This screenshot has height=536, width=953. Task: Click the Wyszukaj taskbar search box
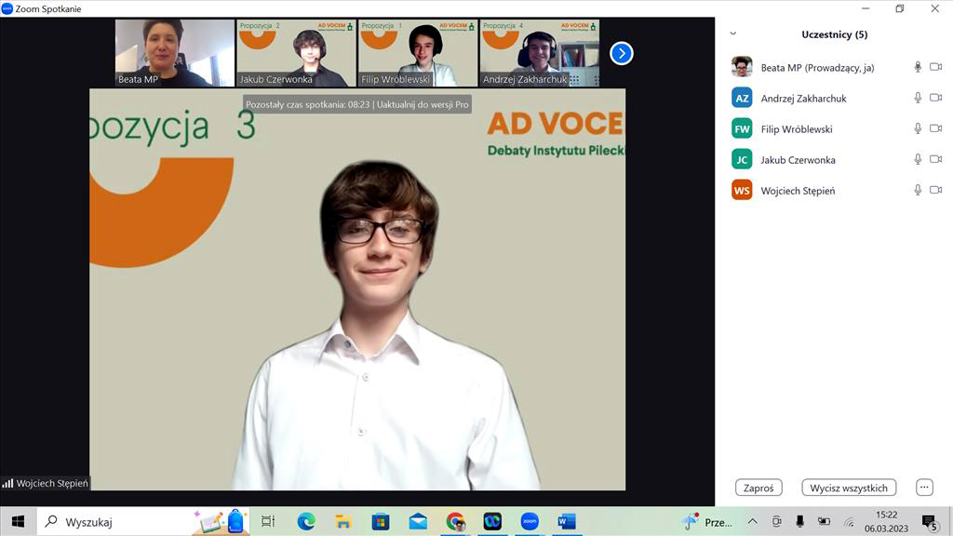tap(143, 521)
